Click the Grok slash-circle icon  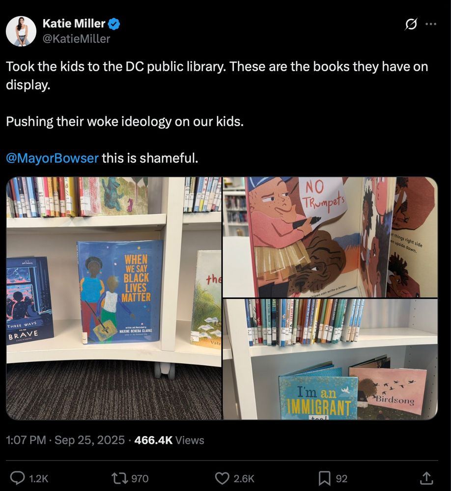pos(411,24)
